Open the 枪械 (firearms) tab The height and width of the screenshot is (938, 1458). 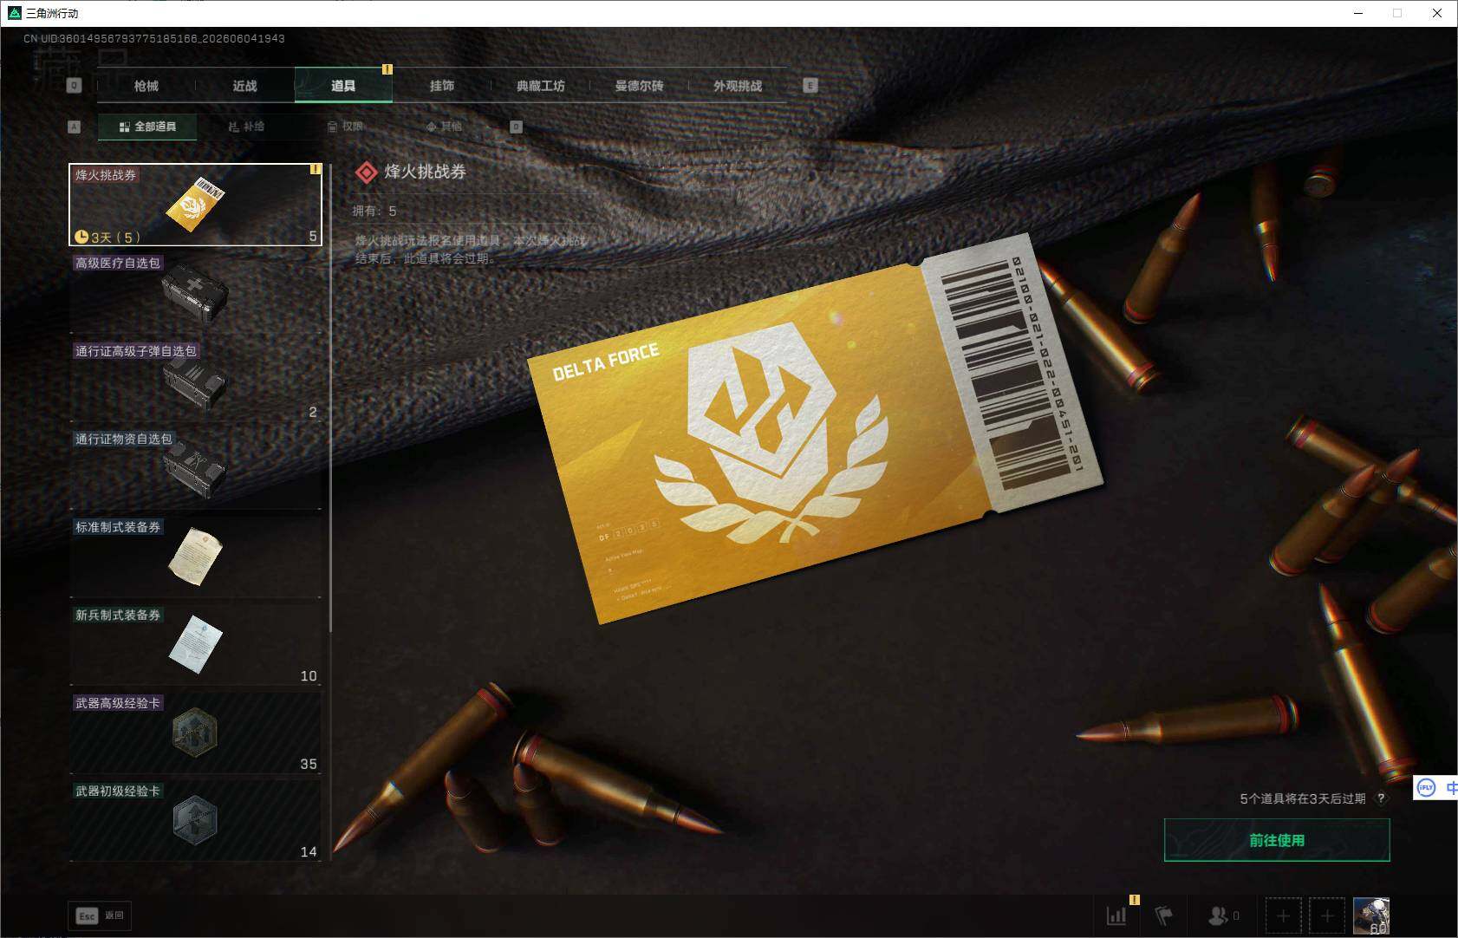pyautogui.click(x=146, y=86)
